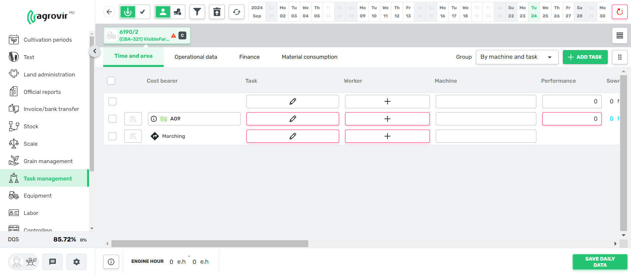The width and height of the screenshot is (631, 275).
Task: Select Tuesday 24 in the calendar strip
Action: click(x=534, y=12)
